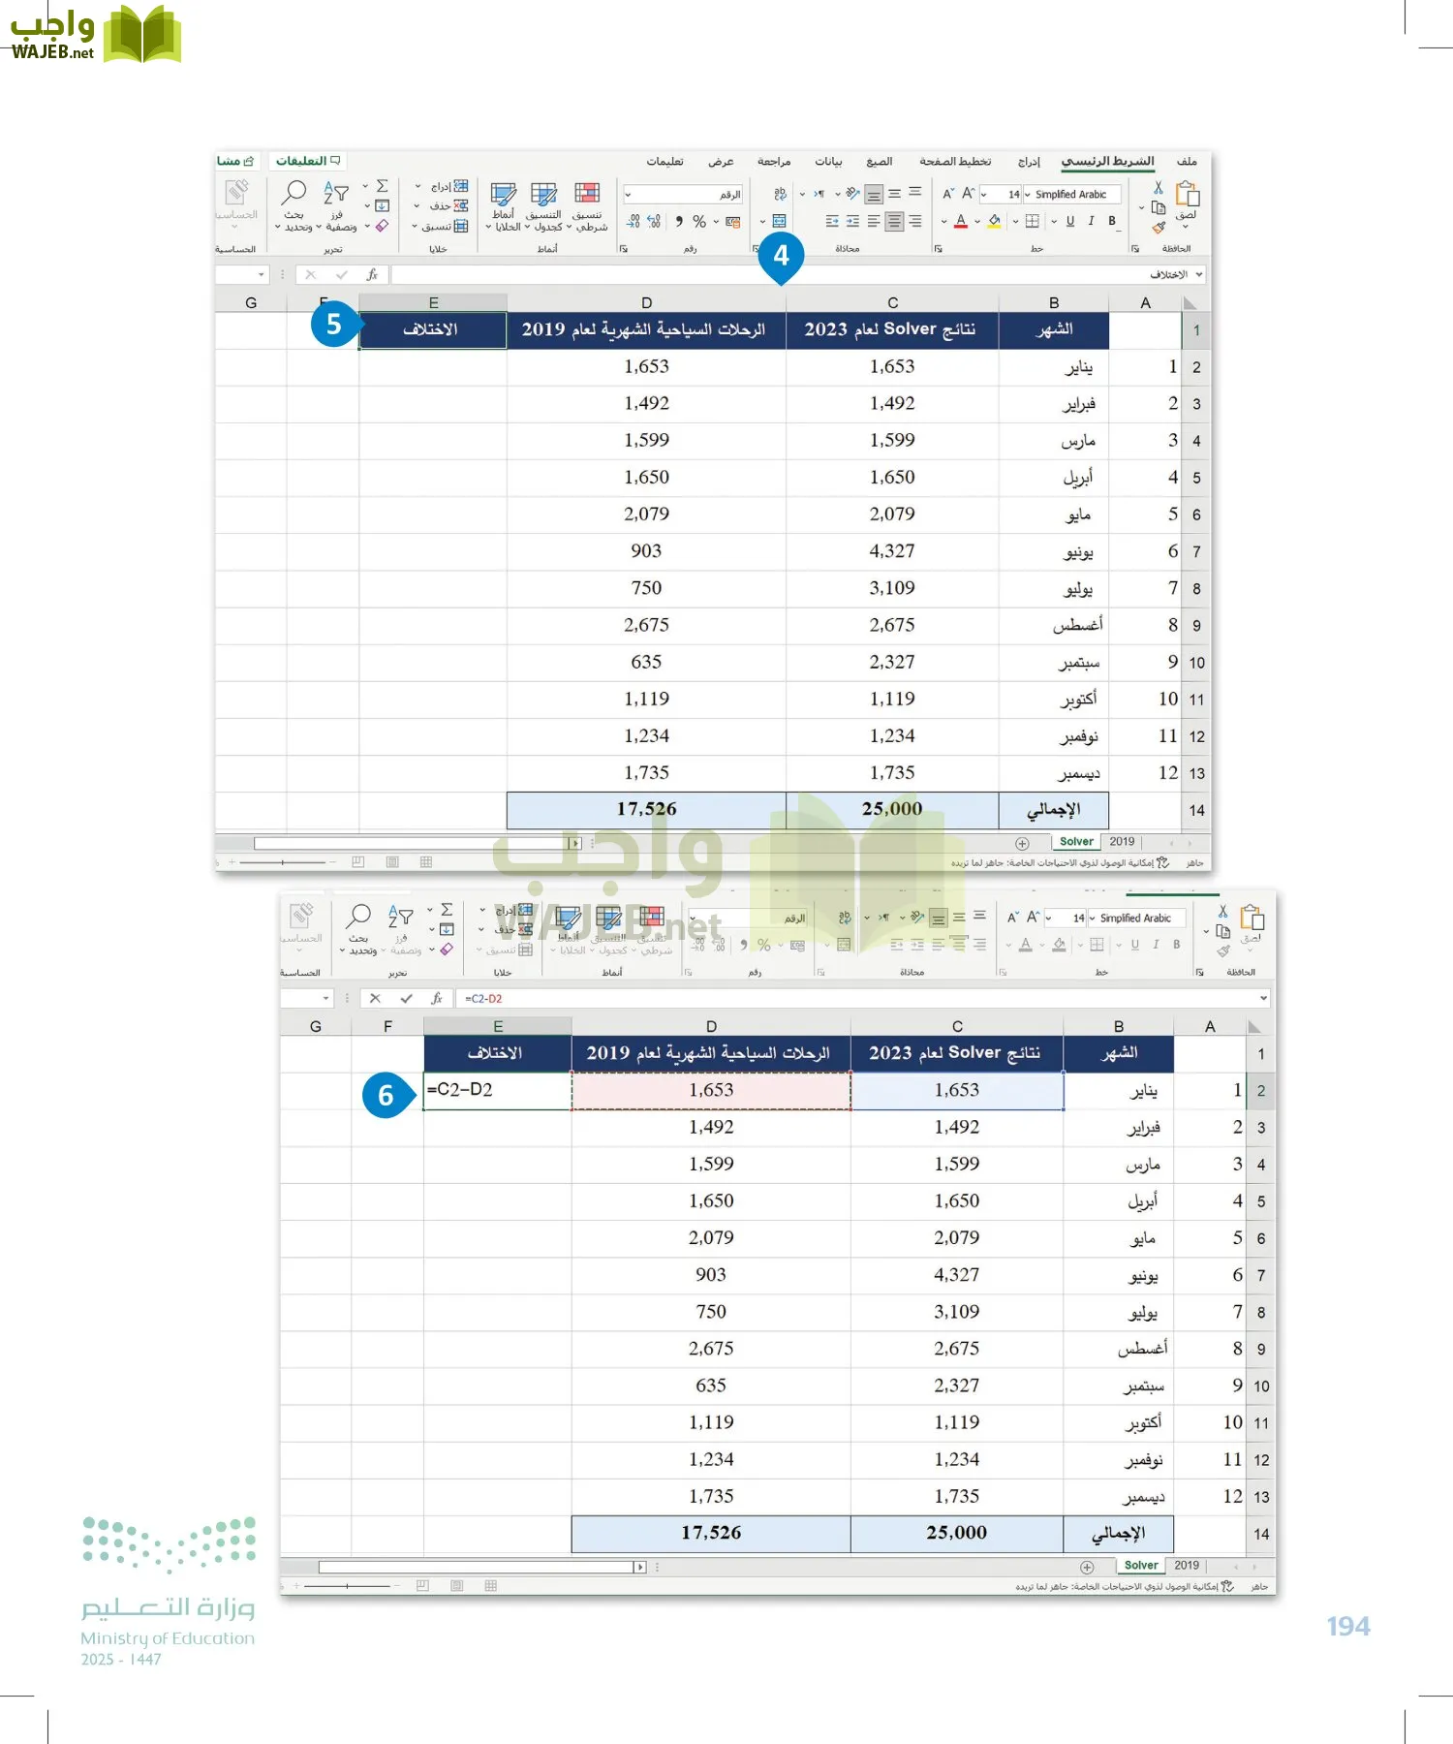Viewport: 1453px width, 1744px height.
Task: Click Enter checkmark in lower window formula bar
Action: 407,999
